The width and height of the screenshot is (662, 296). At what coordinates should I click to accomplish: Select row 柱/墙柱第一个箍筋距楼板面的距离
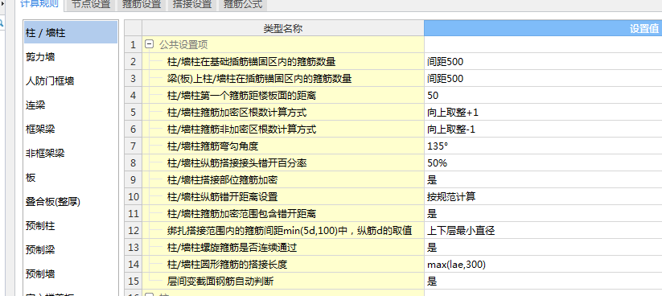[x=283, y=96]
